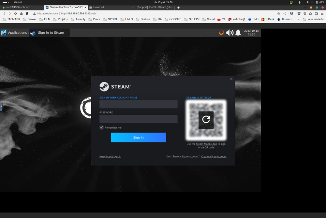Switch to the [Support] Josh5 - Steam tab
Screen dimensions: 326x218
click(153, 7)
